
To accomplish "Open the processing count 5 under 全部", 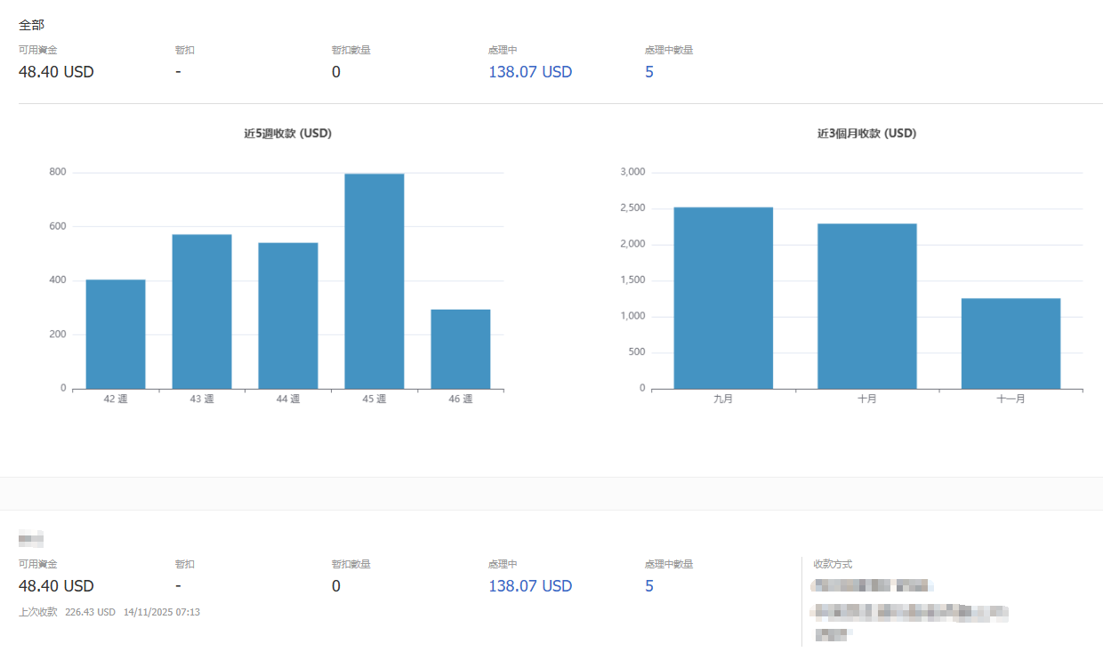I will [649, 72].
